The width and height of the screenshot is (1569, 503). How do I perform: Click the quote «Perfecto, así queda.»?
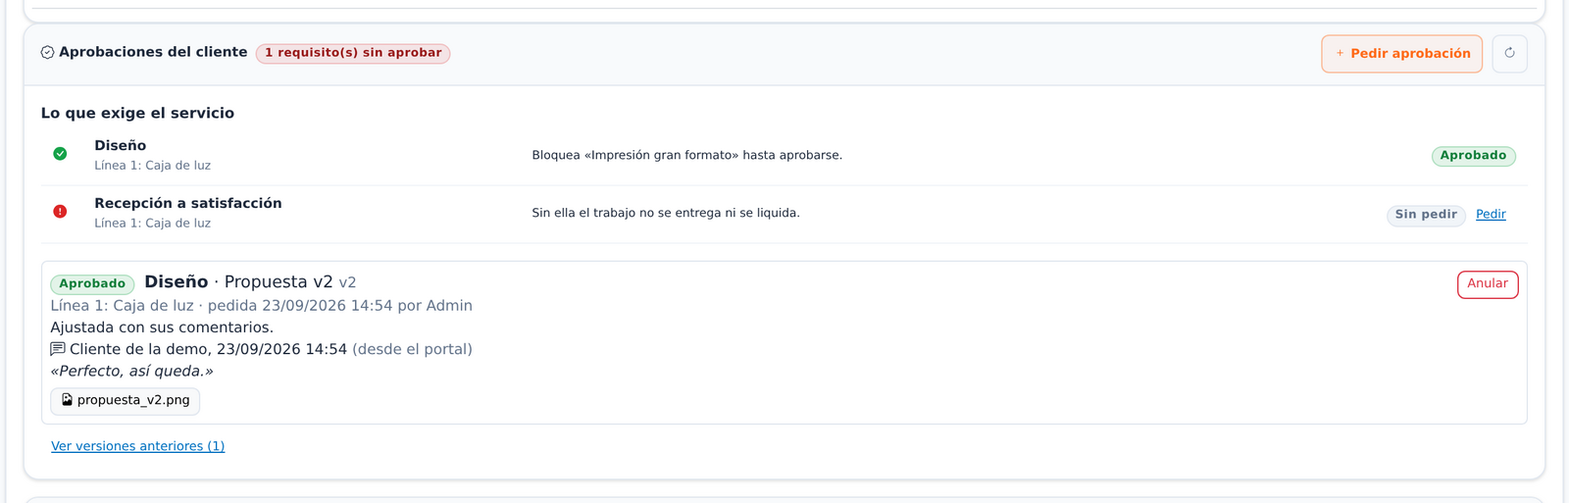point(131,372)
